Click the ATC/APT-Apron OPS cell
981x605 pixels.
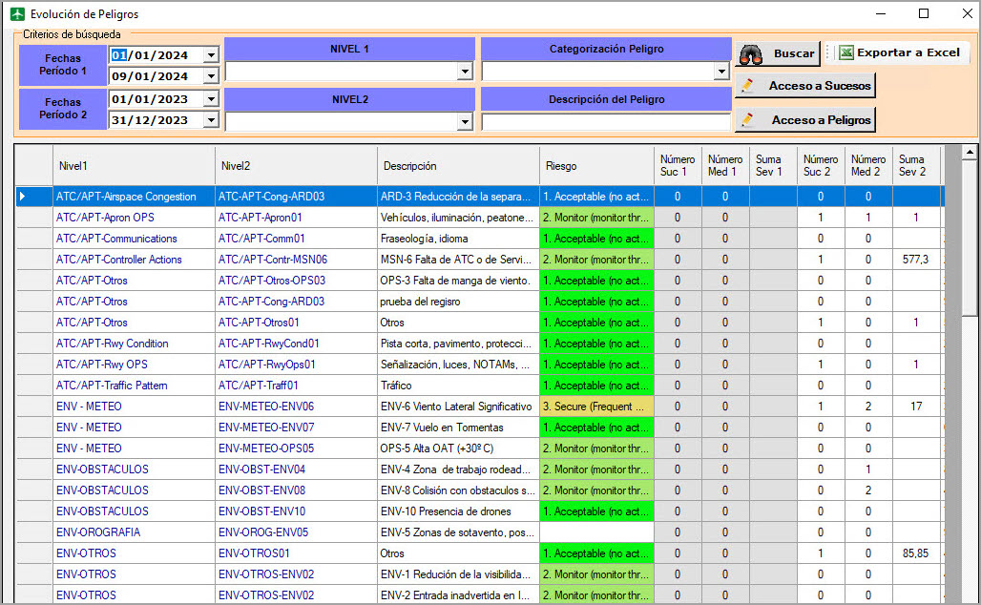pos(105,218)
